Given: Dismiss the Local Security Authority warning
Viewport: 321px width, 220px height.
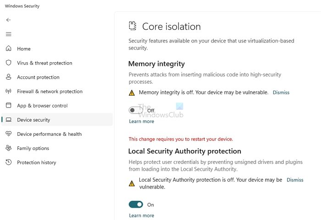Looking at the screenshot, I should pos(295,180).
